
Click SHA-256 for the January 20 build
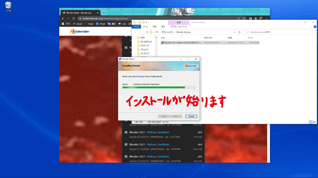point(198,137)
